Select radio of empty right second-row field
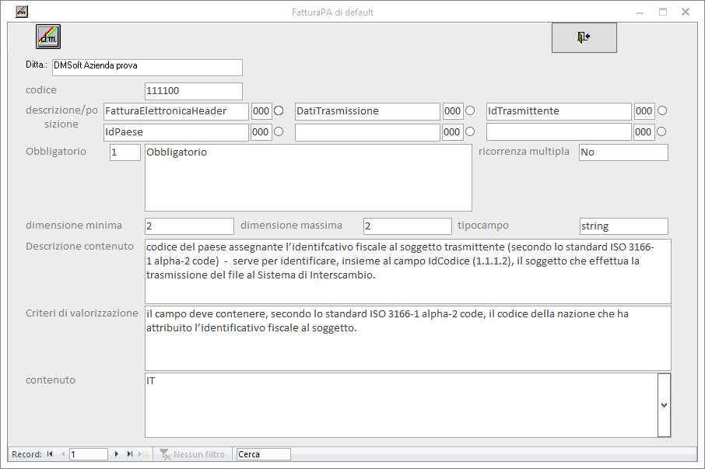705x469 pixels. (x=661, y=131)
